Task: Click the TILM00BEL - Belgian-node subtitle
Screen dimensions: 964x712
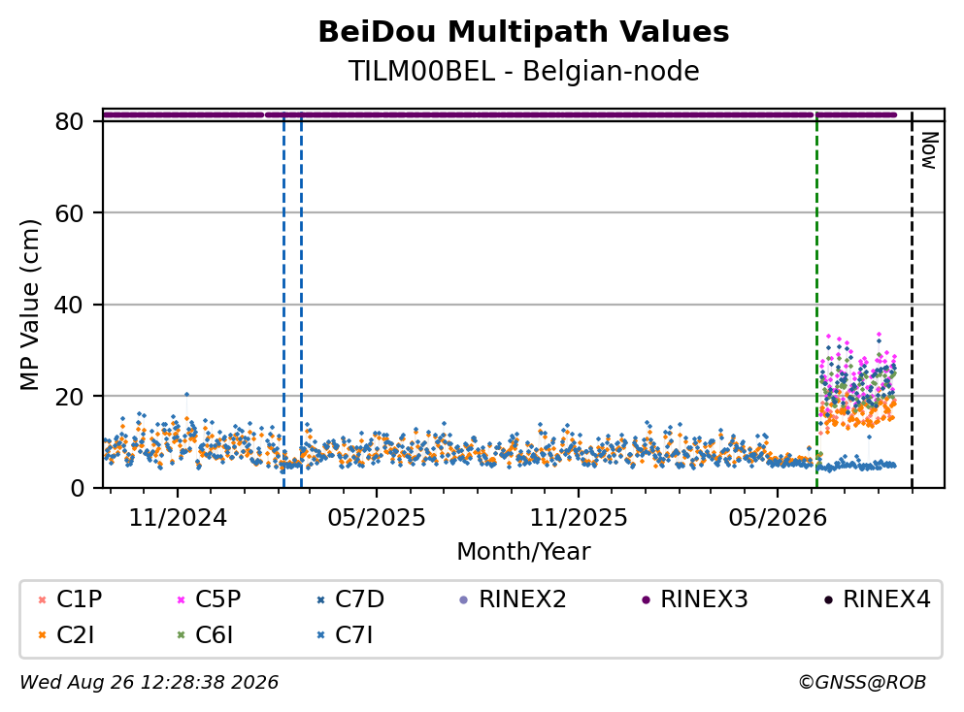Action: click(x=523, y=71)
